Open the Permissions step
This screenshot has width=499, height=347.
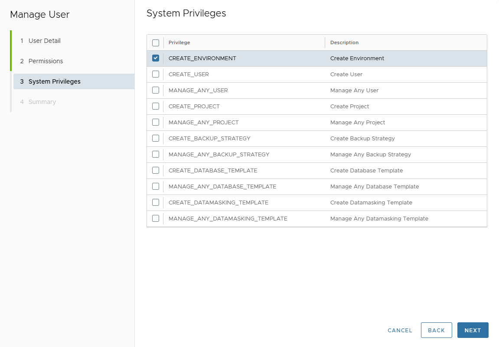[46, 61]
